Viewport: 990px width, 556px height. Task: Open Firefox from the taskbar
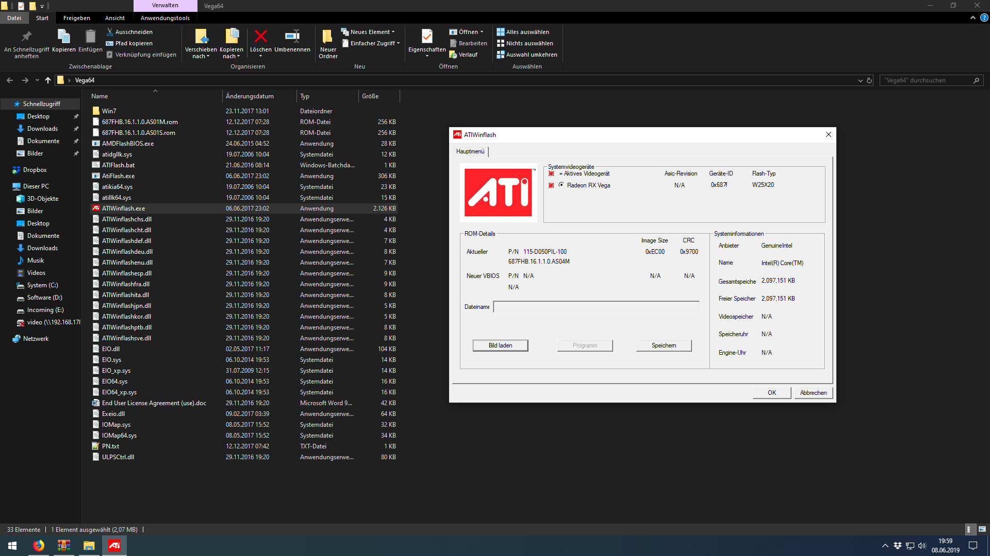[39, 546]
